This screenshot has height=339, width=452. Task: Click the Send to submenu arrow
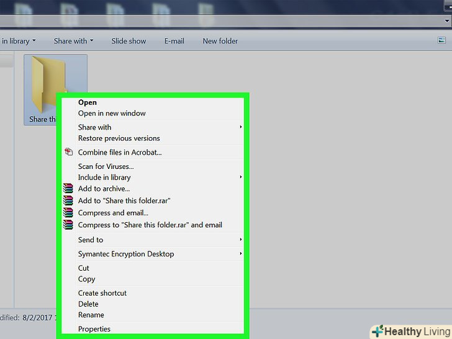241,239
